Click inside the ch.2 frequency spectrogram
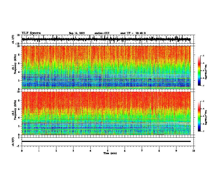Image resolution: width=218 pixels, height=169 pixels. (x=106, y=113)
